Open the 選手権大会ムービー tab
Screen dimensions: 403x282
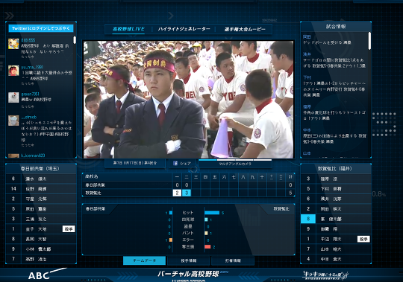245,29
